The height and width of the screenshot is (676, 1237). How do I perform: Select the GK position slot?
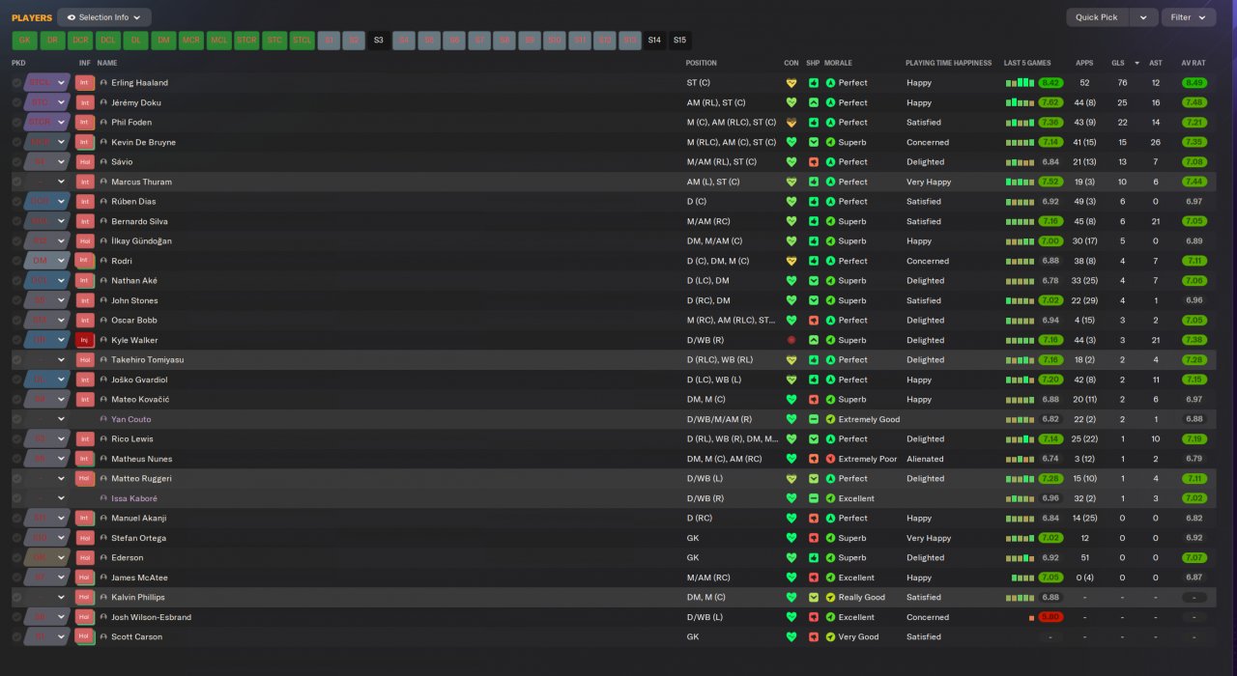click(x=24, y=41)
